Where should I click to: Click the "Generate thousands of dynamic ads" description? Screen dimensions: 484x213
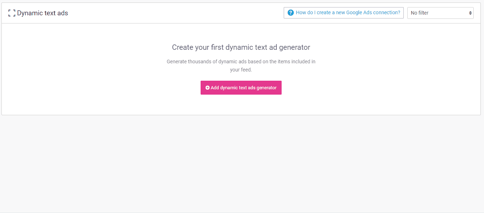[241, 62]
